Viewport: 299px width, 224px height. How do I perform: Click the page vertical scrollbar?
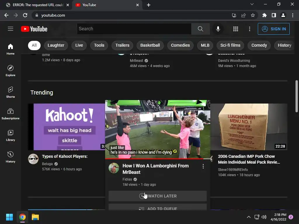[297, 96]
